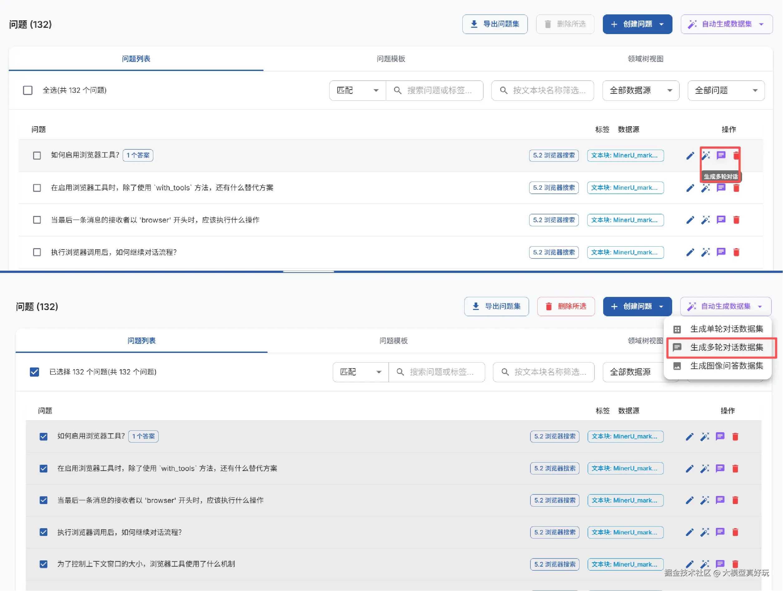This screenshot has width=783, height=591.
Task: Click the red '删除所选' button
Action: point(566,307)
